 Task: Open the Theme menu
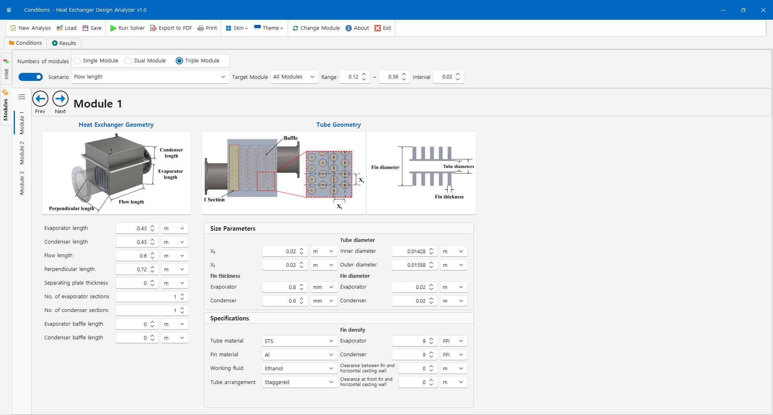coord(269,28)
